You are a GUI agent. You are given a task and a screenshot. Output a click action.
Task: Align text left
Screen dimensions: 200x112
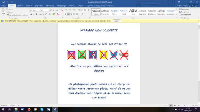point(66,14)
